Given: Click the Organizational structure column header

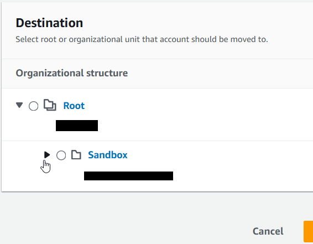Looking at the screenshot, I should coord(72,73).
